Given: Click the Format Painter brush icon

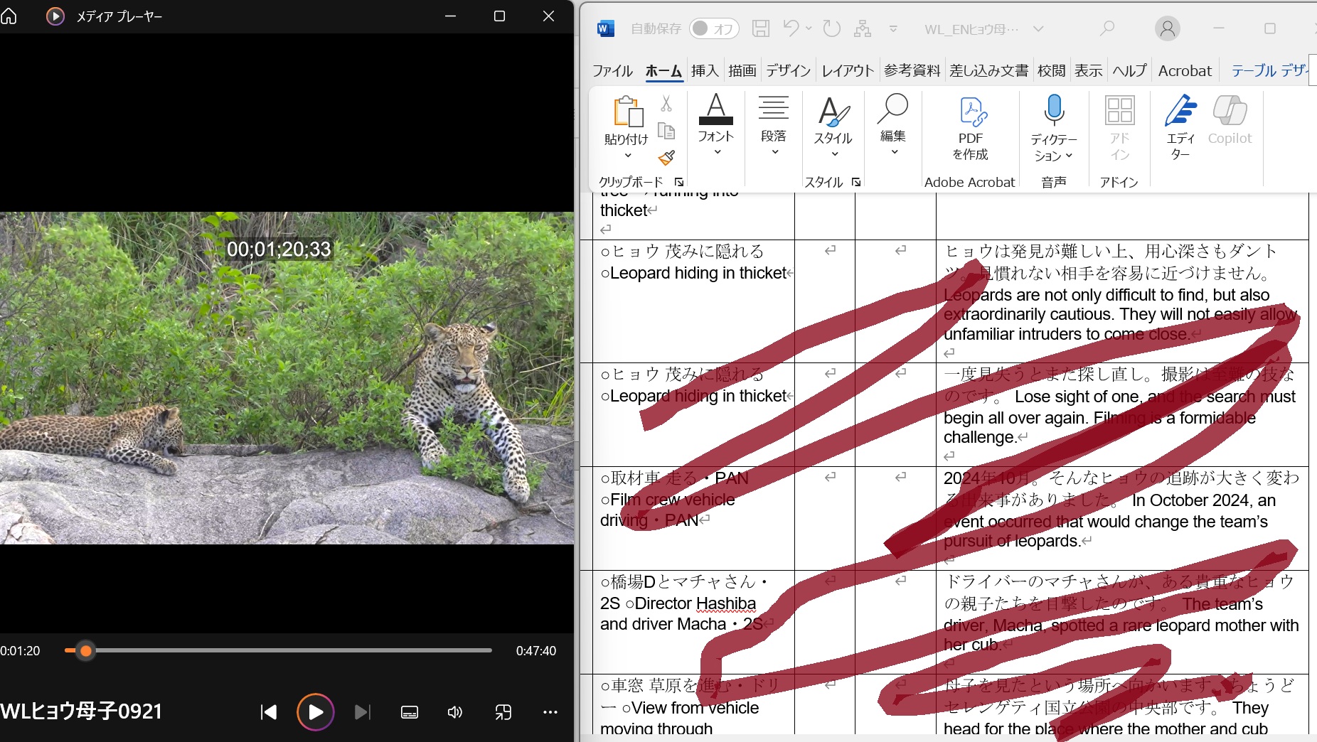Looking at the screenshot, I should (666, 158).
